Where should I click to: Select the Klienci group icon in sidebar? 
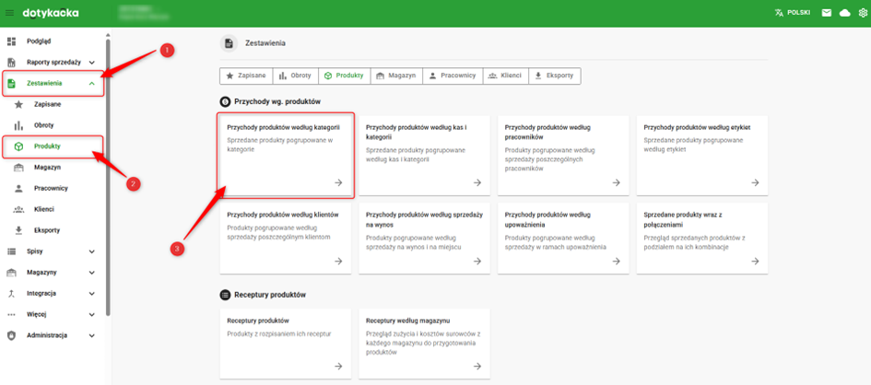point(18,210)
